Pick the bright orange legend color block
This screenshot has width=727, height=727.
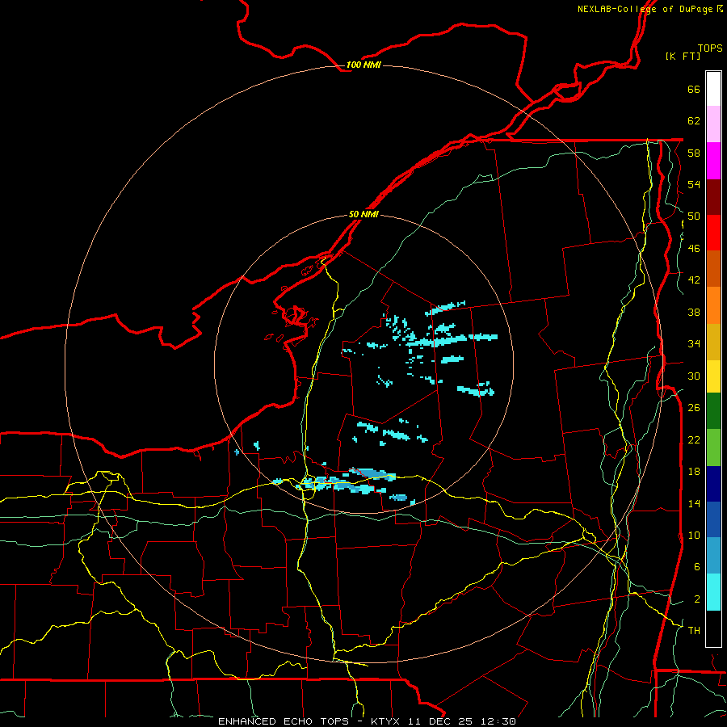coord(713,305)
